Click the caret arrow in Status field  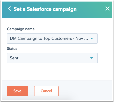click(92, 58)
